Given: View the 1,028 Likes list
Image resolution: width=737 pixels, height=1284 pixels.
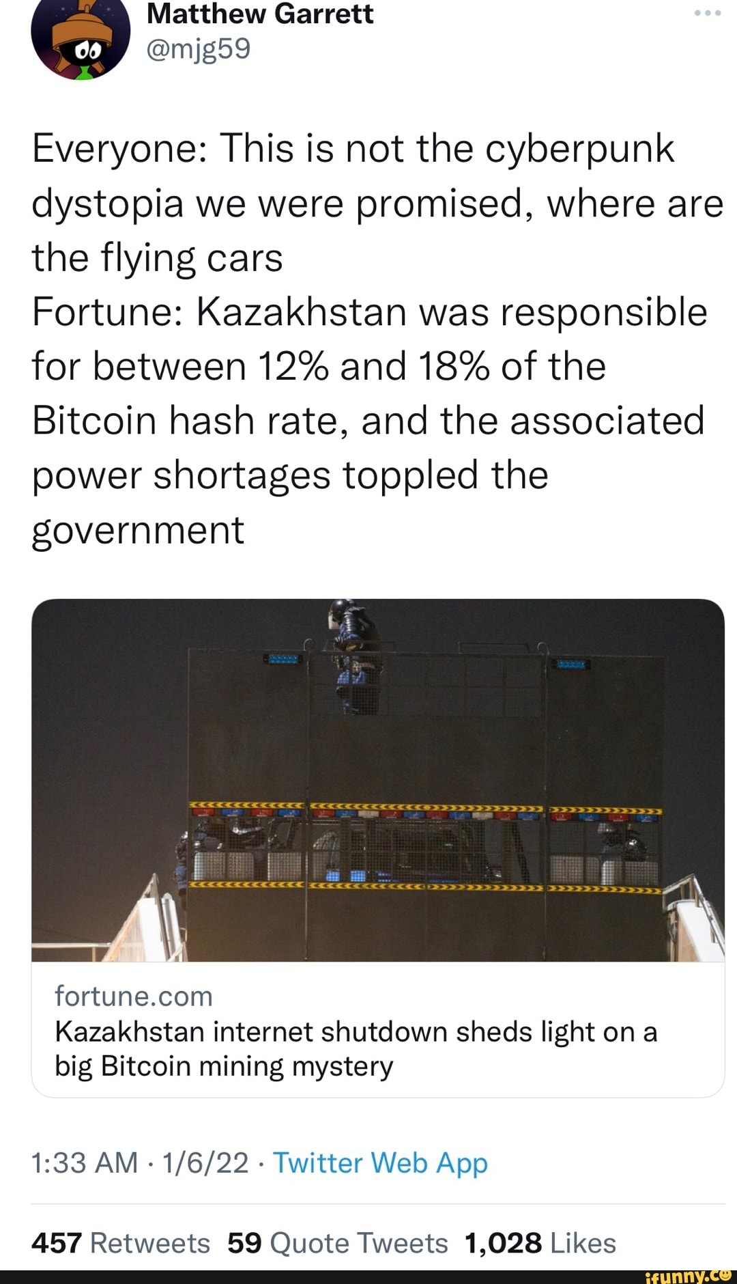Looking at the screenshot, I should pos(539,1242).
